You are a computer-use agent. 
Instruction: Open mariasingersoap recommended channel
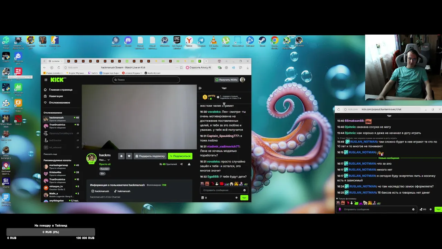pyautogui.click(x=61, y=166)
